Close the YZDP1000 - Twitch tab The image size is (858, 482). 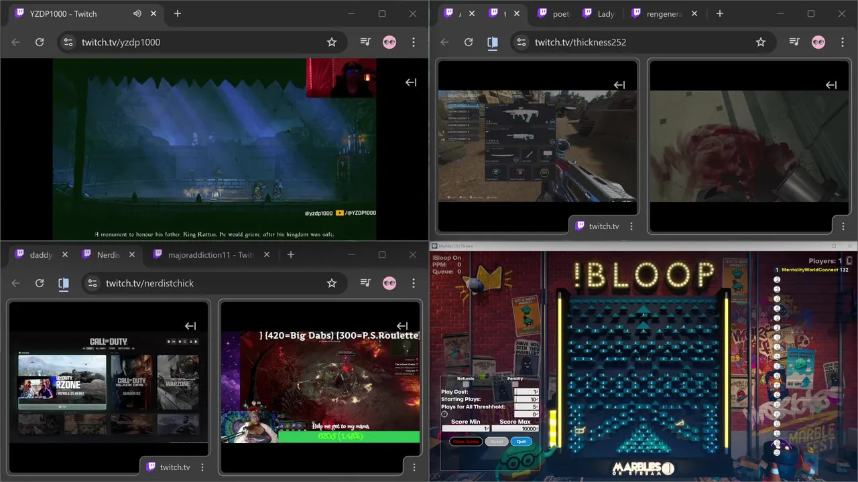point(154,13)
